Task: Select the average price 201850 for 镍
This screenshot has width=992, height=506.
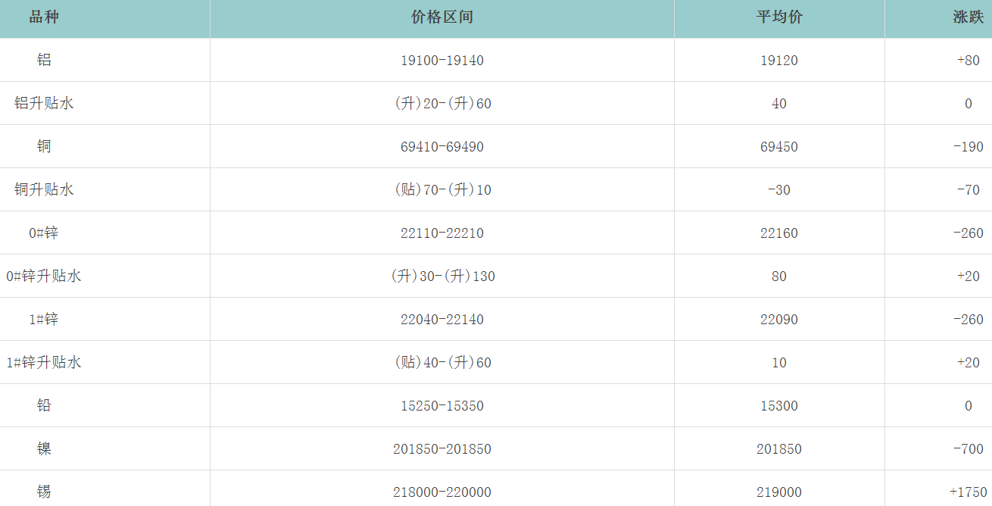Action: coord(779,449)
